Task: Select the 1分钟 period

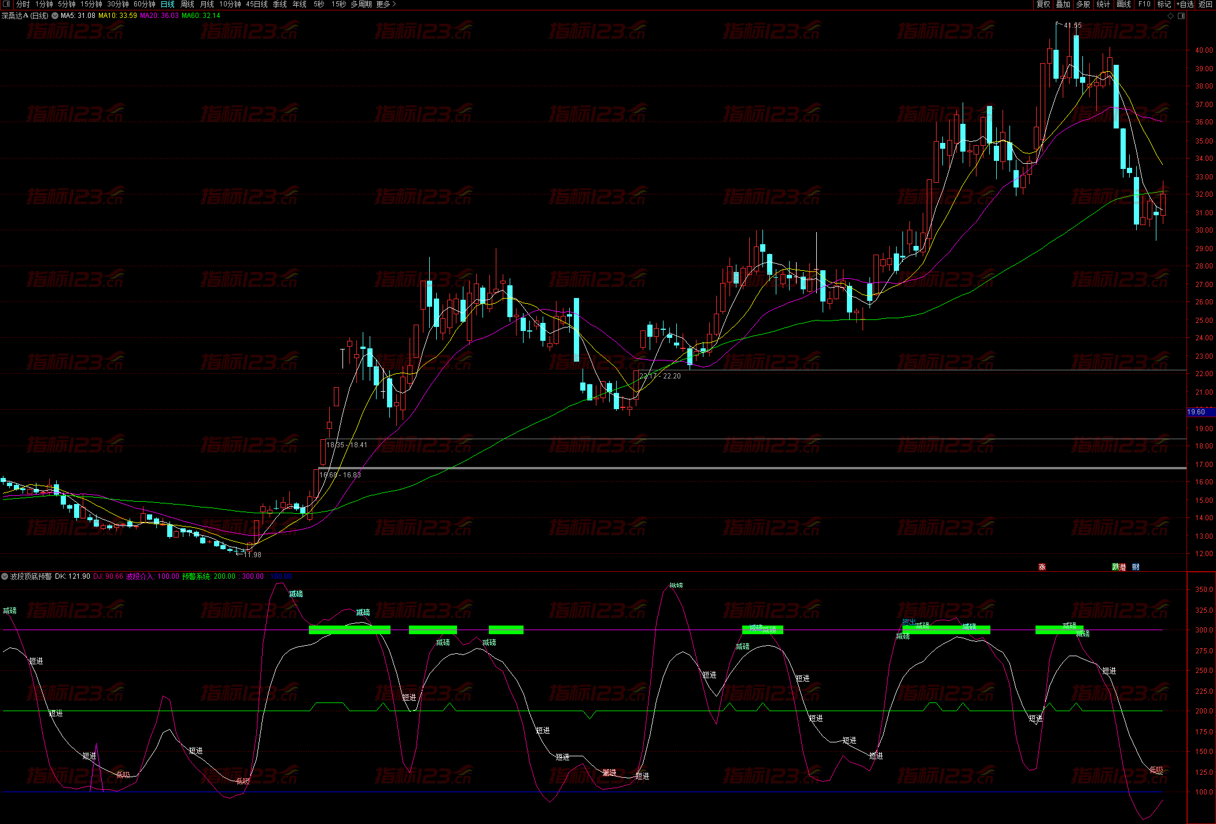Action: [x=44, y=4]
